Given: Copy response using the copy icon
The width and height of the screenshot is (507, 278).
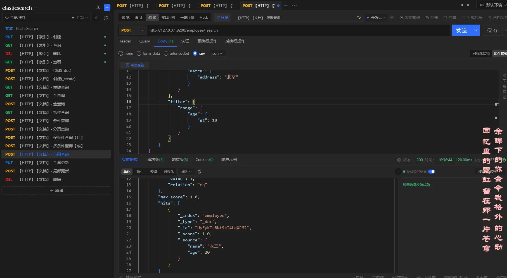Looking at the screenshot, I should (x=200, y=172).
